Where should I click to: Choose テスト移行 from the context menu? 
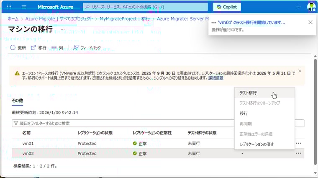point(264,93)
